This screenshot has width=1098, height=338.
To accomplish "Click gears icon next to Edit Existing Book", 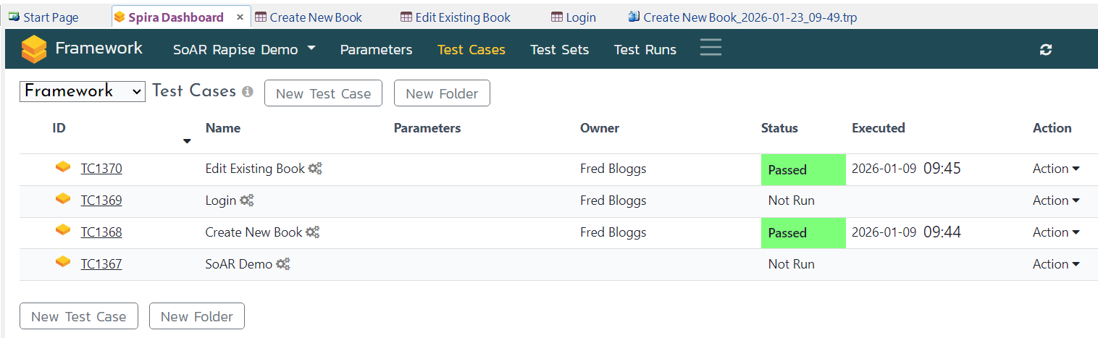I will click(x=314, y=169).
